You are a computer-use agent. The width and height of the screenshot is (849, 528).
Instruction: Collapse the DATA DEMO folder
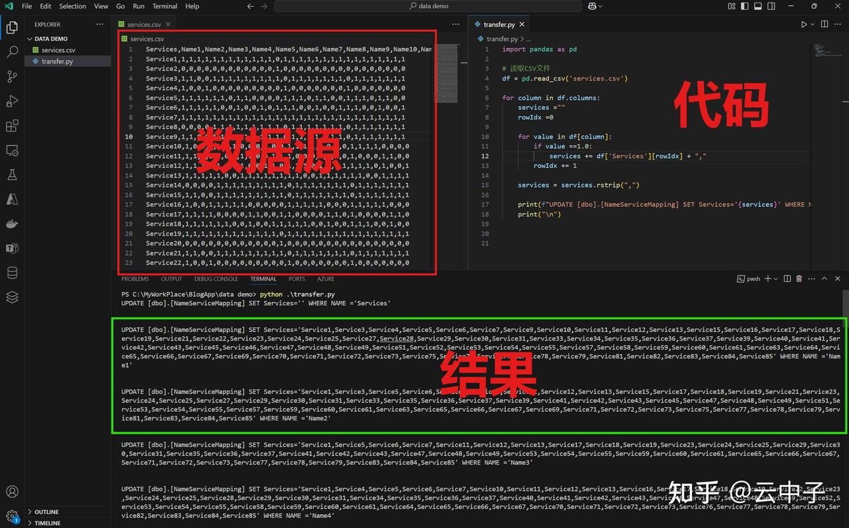coord(51,39)
